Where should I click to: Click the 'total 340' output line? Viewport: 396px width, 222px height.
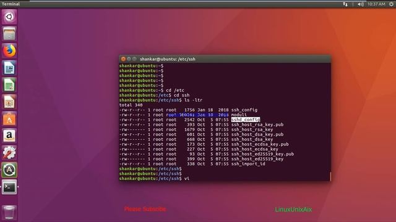(131, 105)
